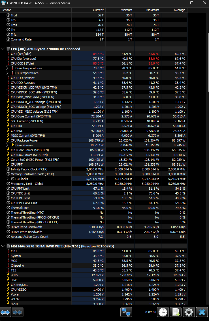The width and height of the screenshot is (209, 321).
Task: Expand the Core Powers group
Action: click(x=7, y=145)
